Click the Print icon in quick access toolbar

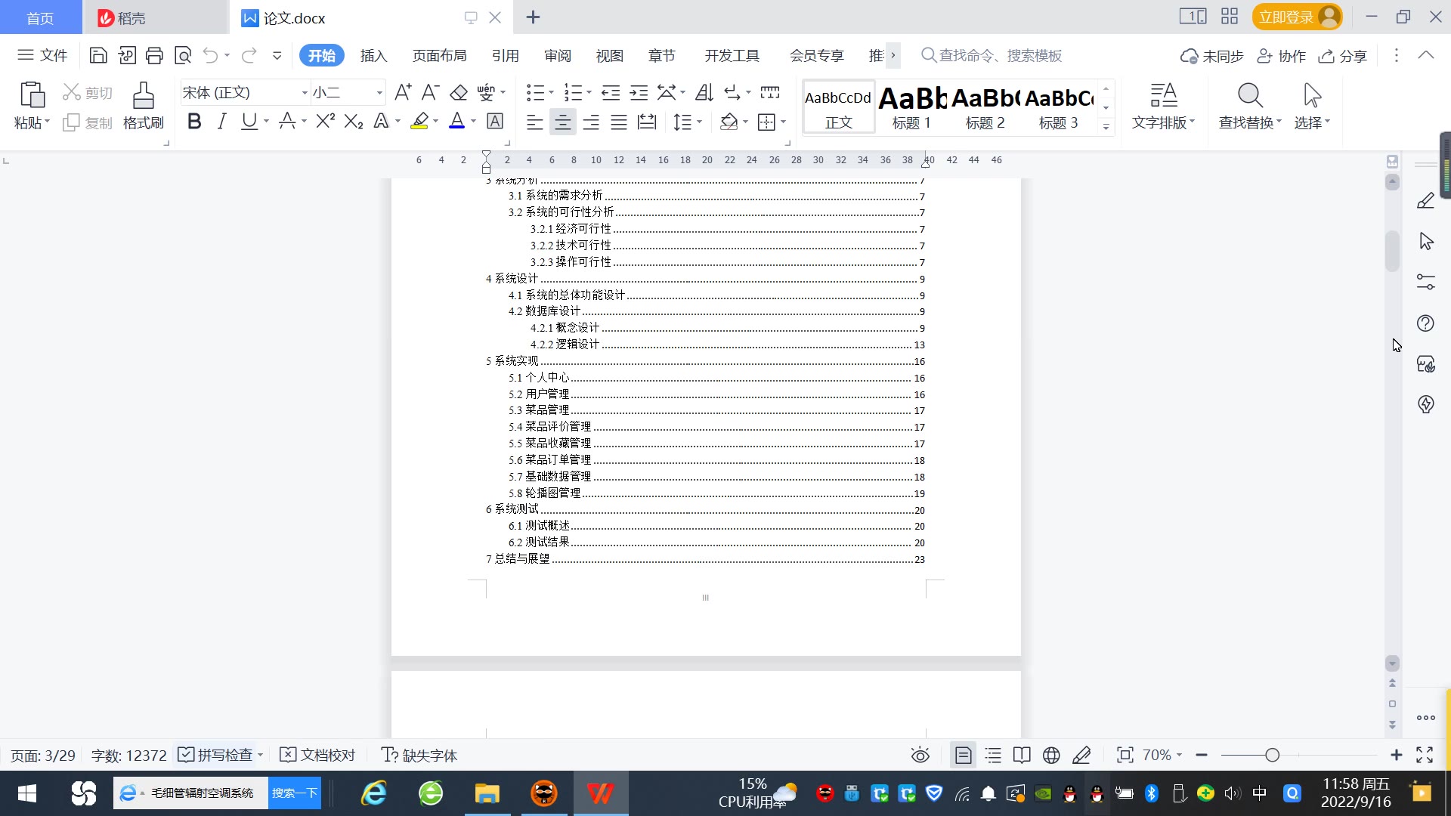coord(154,55)
